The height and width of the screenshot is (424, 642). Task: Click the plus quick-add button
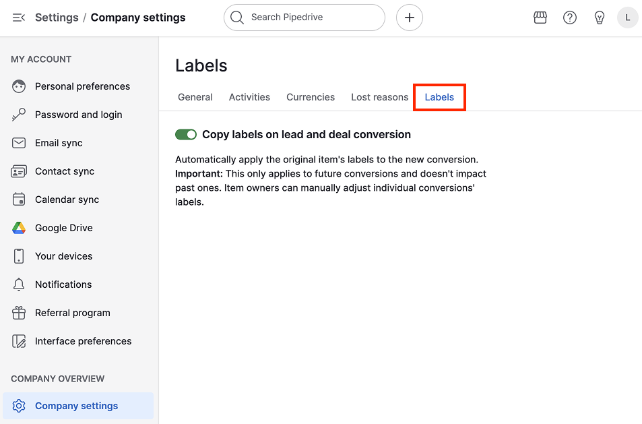point(409,18)
